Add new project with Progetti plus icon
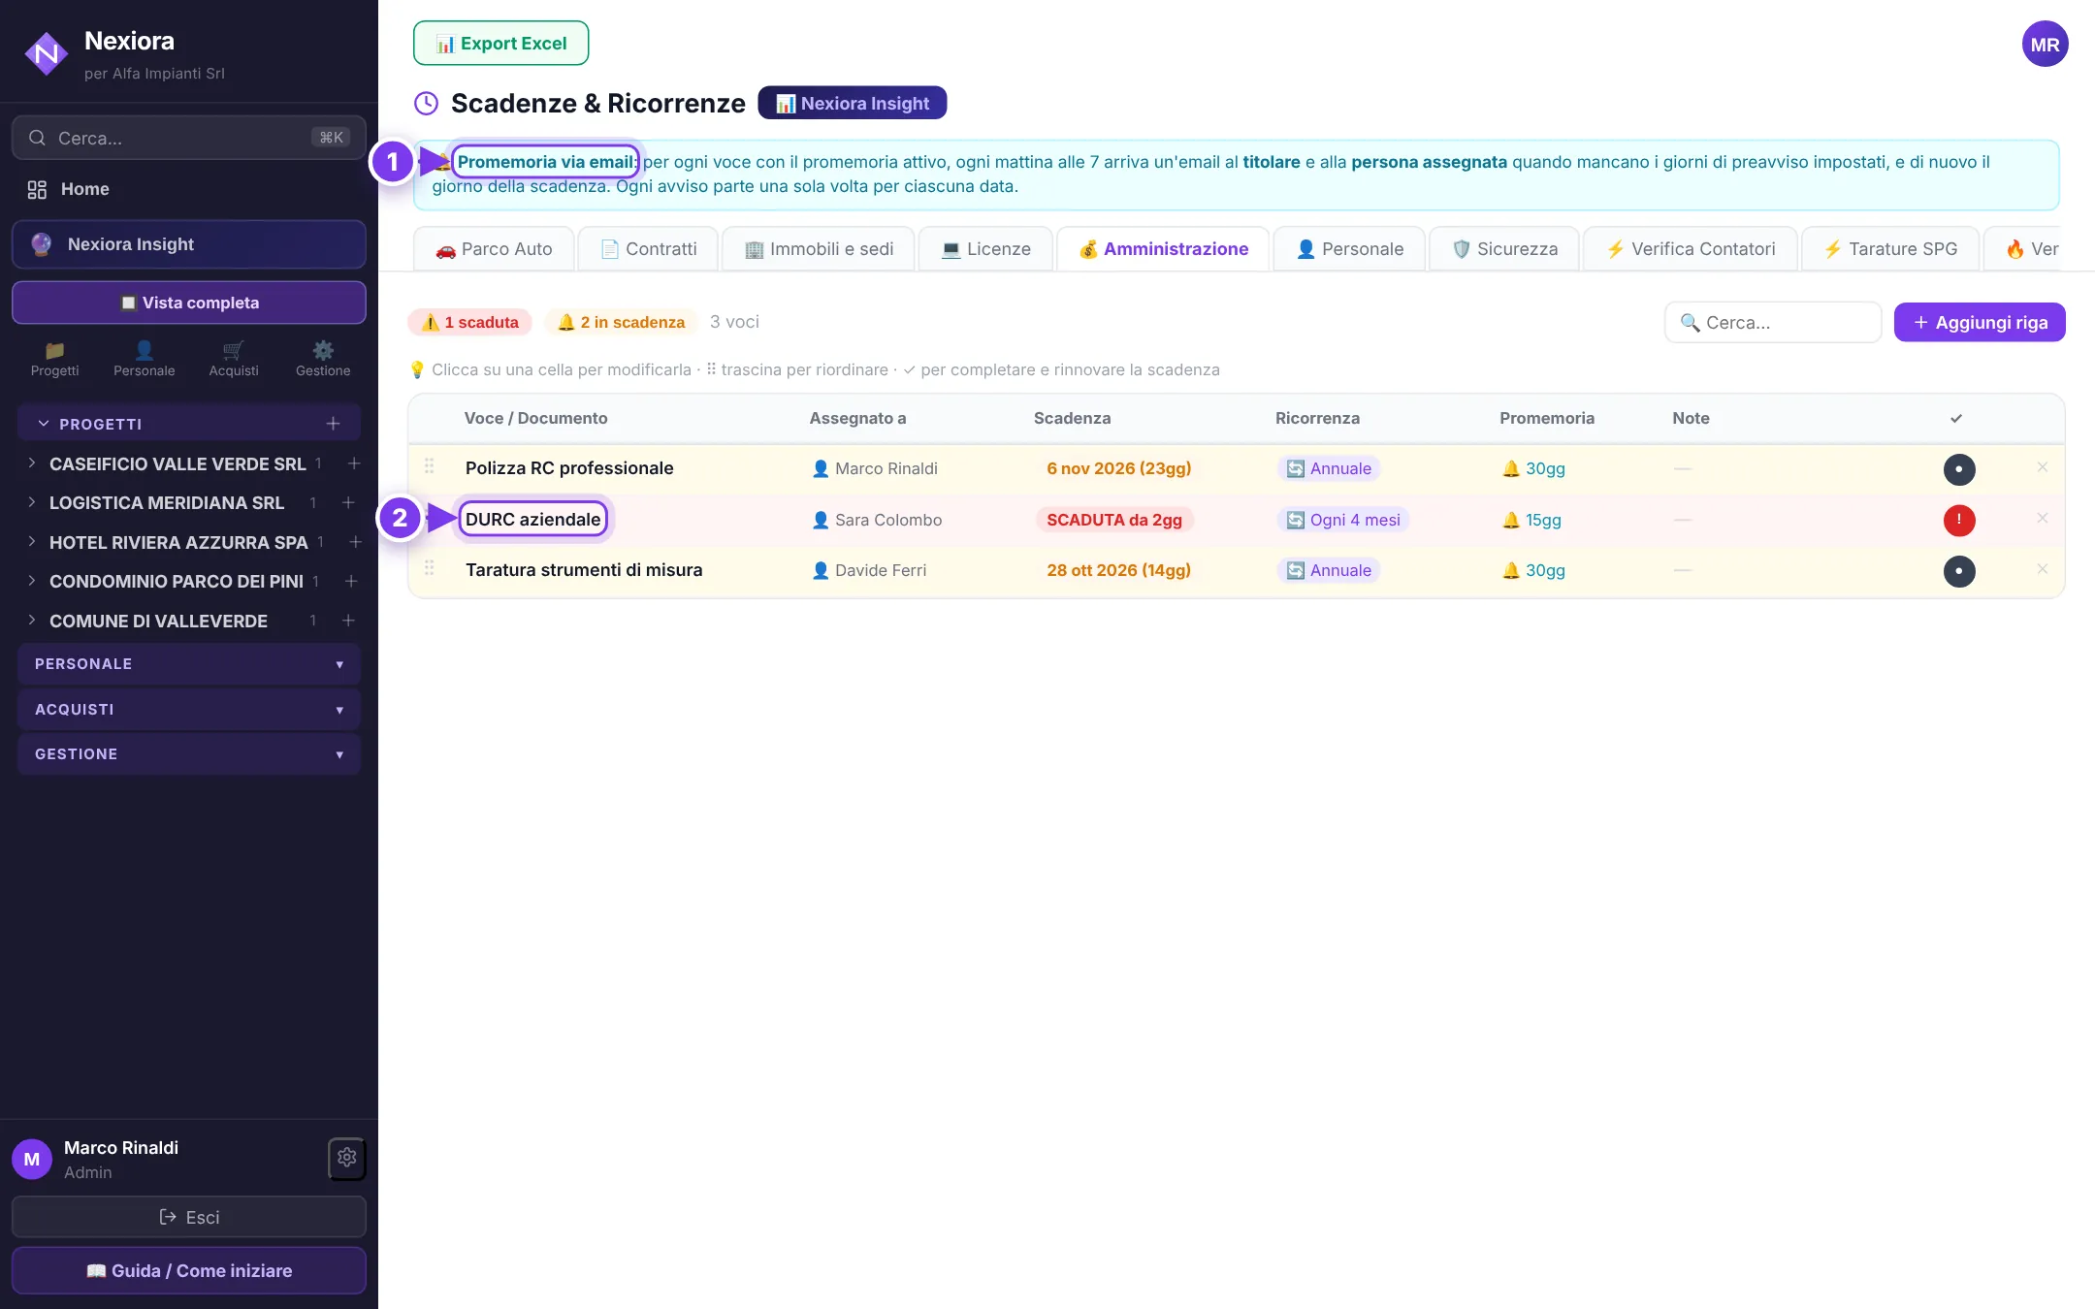The width and height of the screenshot is (2095, 1309). [x=333, y=424]
